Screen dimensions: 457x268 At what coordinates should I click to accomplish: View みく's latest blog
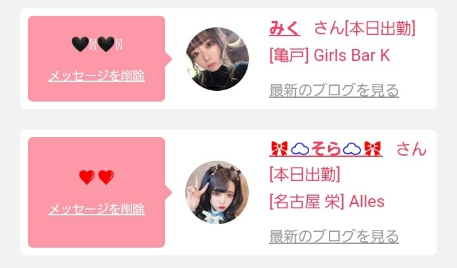pos(334,90)
